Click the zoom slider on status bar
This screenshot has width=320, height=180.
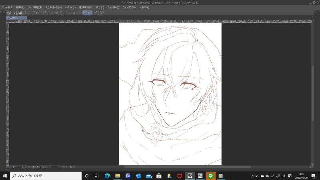point(14,167)
